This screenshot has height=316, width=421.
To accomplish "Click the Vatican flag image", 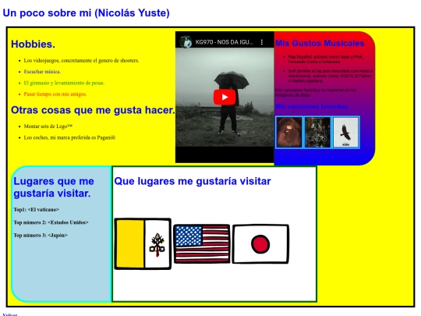I will [x=143, y=244].
